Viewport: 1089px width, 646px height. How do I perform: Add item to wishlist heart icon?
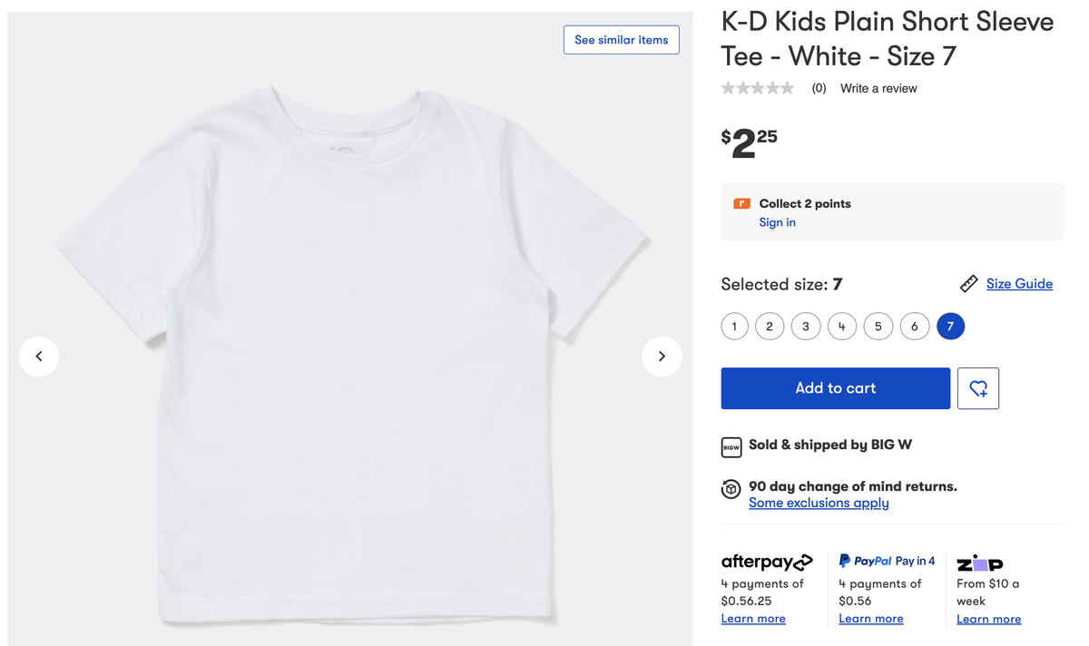pyautogui.click(x=978, y=388)
